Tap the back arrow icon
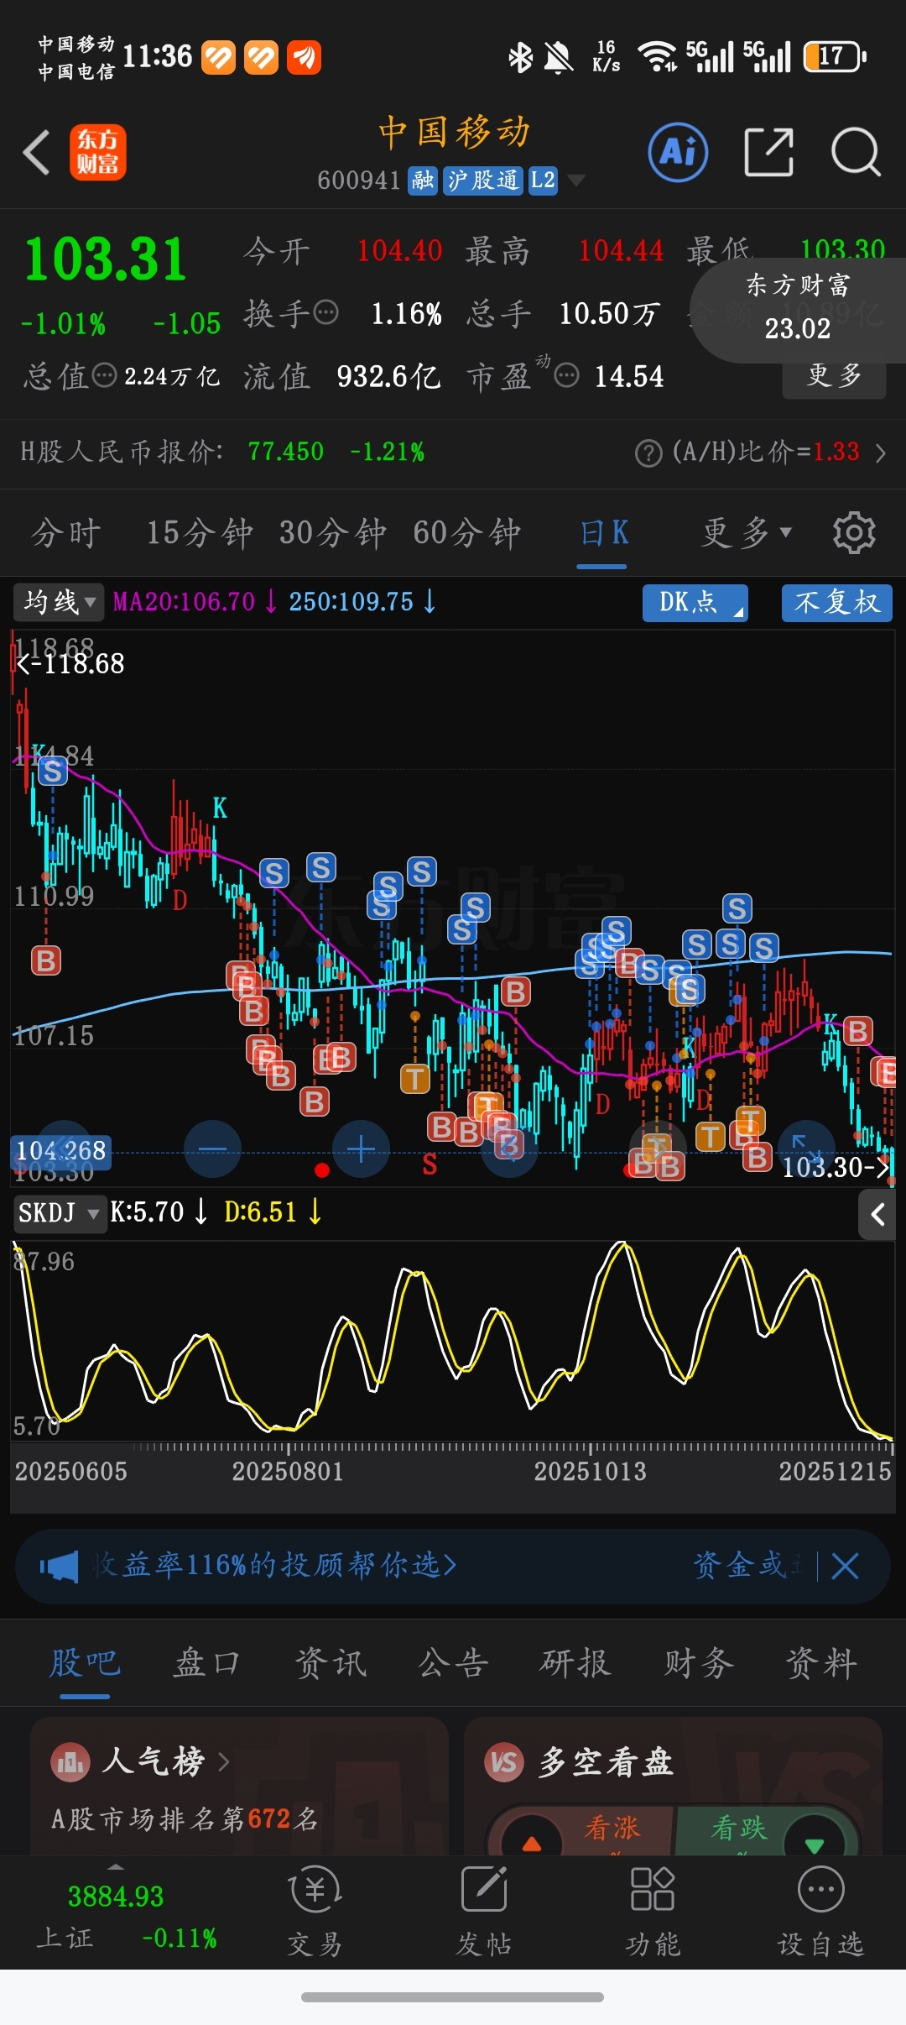 [36, 153]
